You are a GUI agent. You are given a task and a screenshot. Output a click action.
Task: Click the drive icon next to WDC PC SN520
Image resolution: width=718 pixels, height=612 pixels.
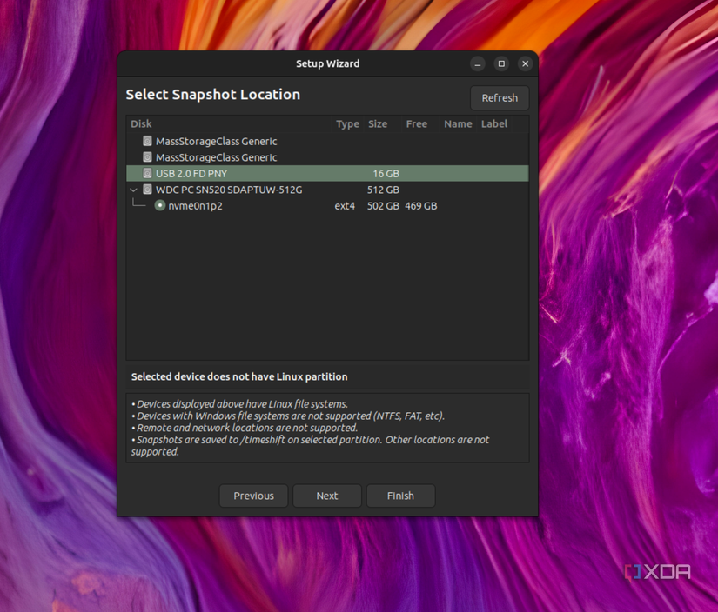click(147, 190)
